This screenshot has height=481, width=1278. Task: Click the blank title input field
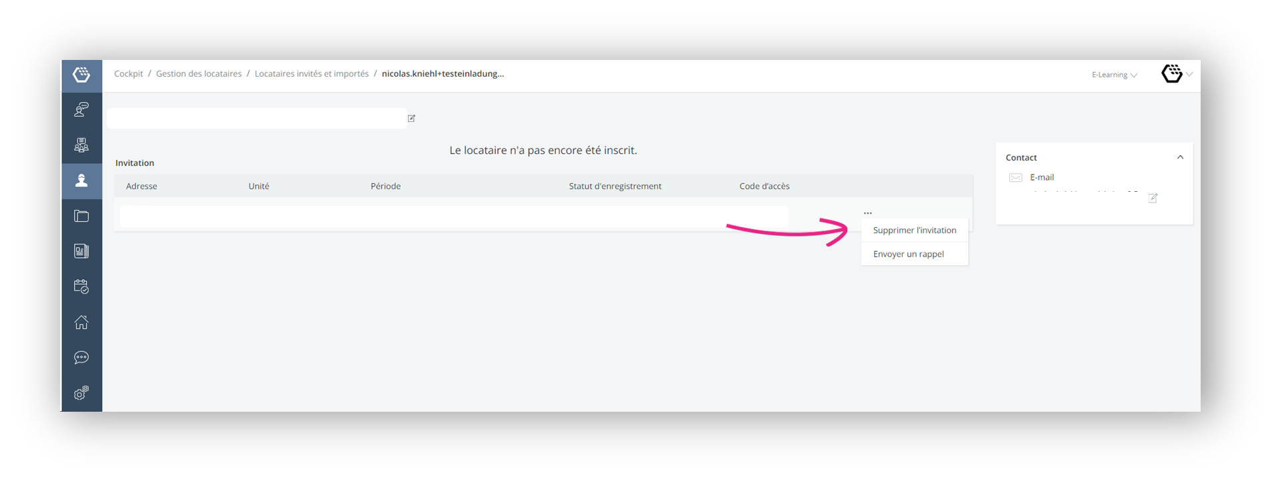click(257, 119)
